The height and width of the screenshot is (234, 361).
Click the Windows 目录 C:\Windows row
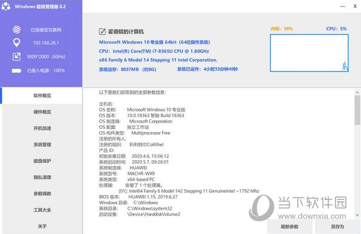128,202
